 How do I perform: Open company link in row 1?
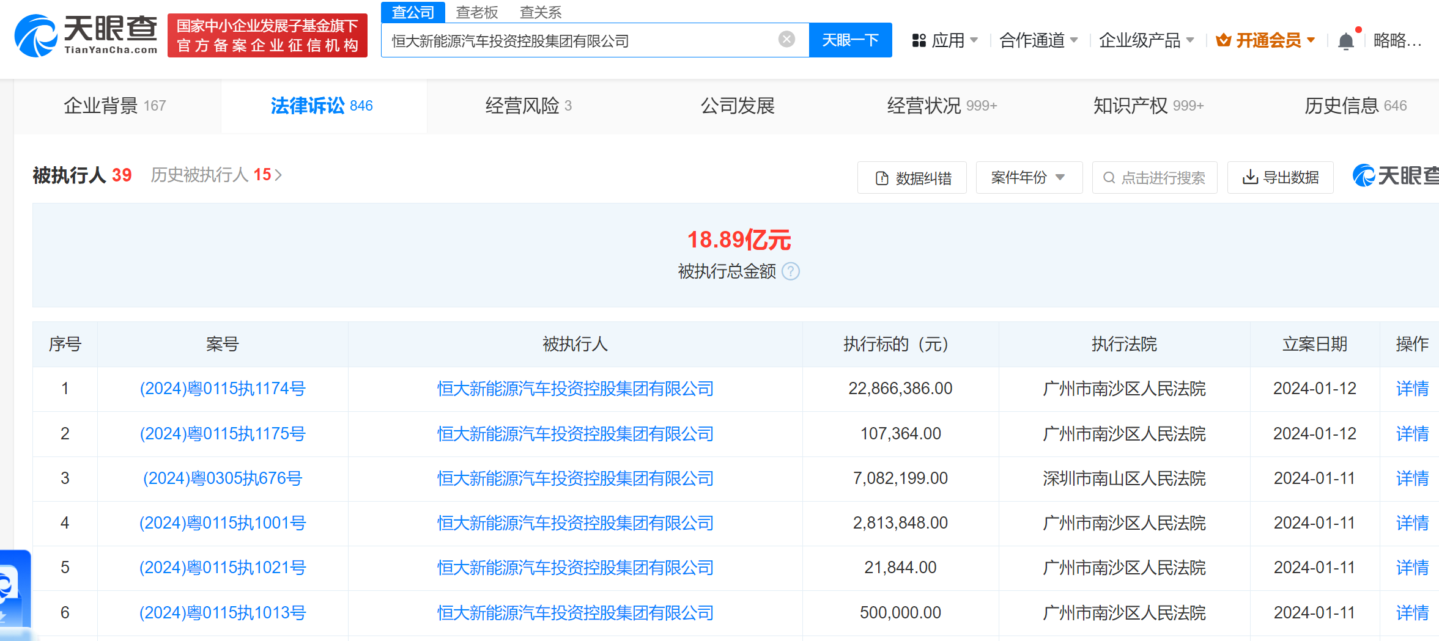click(x=575, y=389)
